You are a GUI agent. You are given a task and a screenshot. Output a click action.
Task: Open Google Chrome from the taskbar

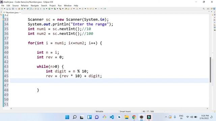[x=134, y=117]
